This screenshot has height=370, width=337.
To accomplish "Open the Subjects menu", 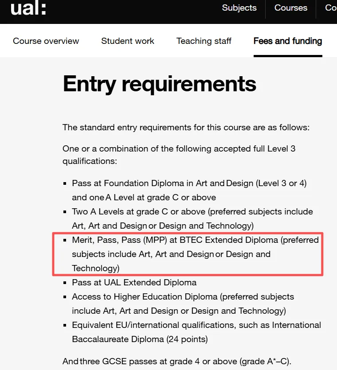I will pos(239,8).
